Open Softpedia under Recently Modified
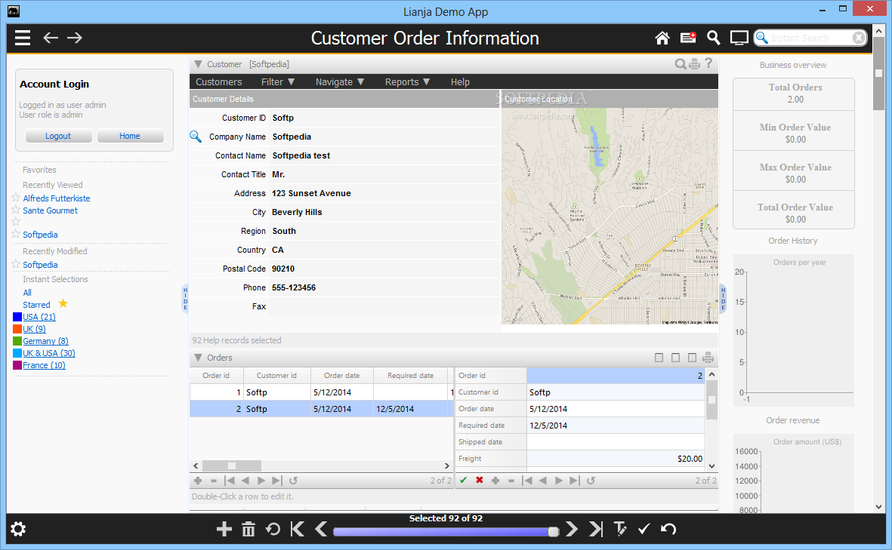 point(40,265)
